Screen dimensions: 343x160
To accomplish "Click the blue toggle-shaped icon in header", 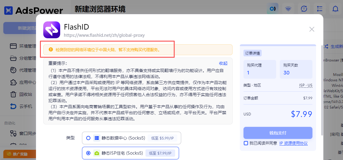I will [273, 9].
